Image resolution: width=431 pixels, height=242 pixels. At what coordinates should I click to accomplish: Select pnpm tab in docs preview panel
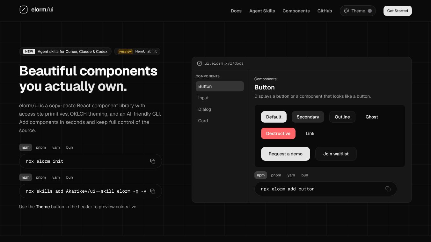276,175
